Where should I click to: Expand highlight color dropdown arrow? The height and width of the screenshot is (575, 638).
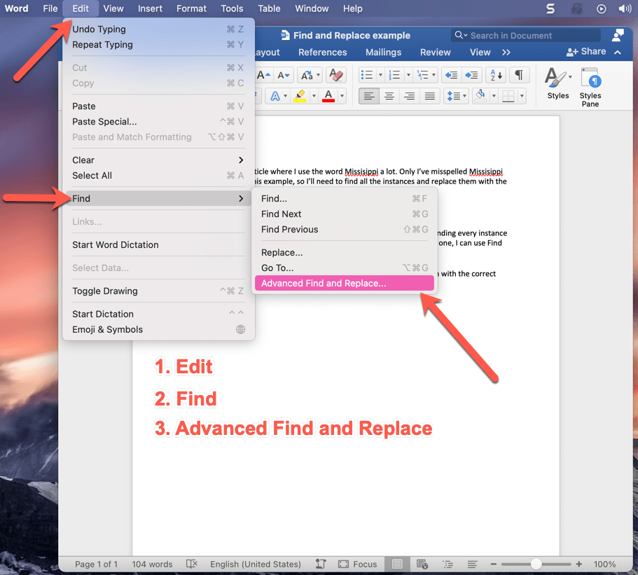click(x=314, y=97)
